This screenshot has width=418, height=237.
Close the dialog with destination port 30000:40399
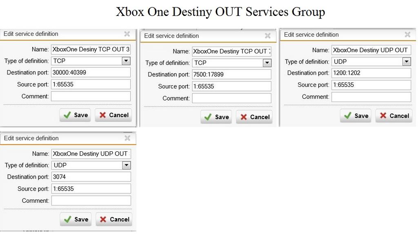coord(127,34)
